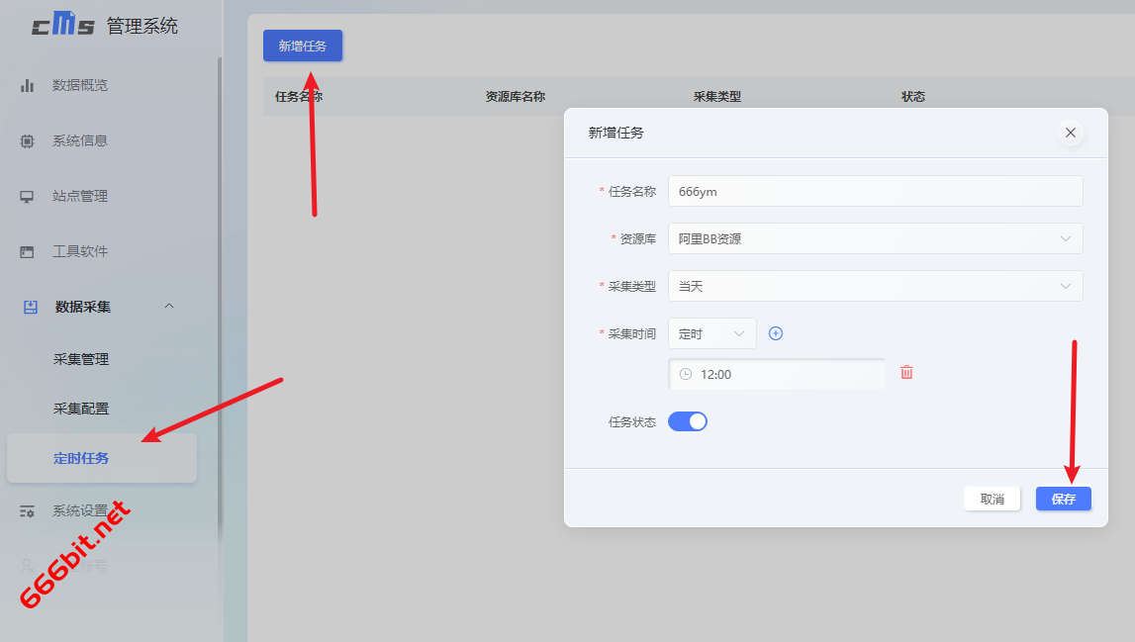The width and height of the screenshot is (1135, 642).
Task: Click the plus icon to add time
Action: point(776,333)
